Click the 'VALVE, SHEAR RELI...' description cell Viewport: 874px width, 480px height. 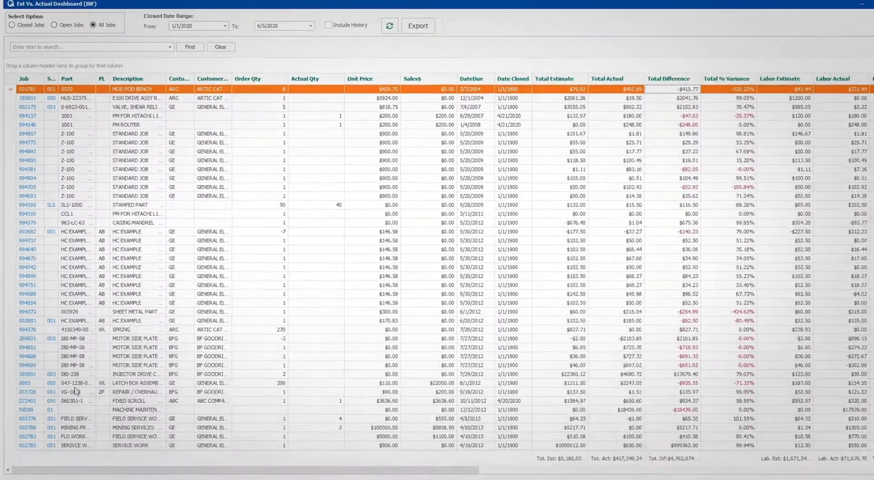[x=138, y=107]
